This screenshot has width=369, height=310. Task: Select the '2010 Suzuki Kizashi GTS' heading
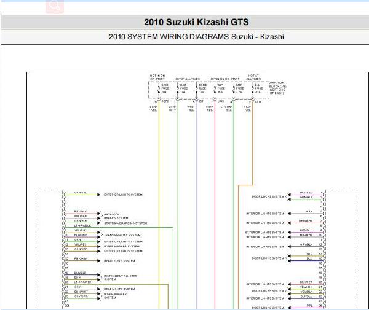196,22
